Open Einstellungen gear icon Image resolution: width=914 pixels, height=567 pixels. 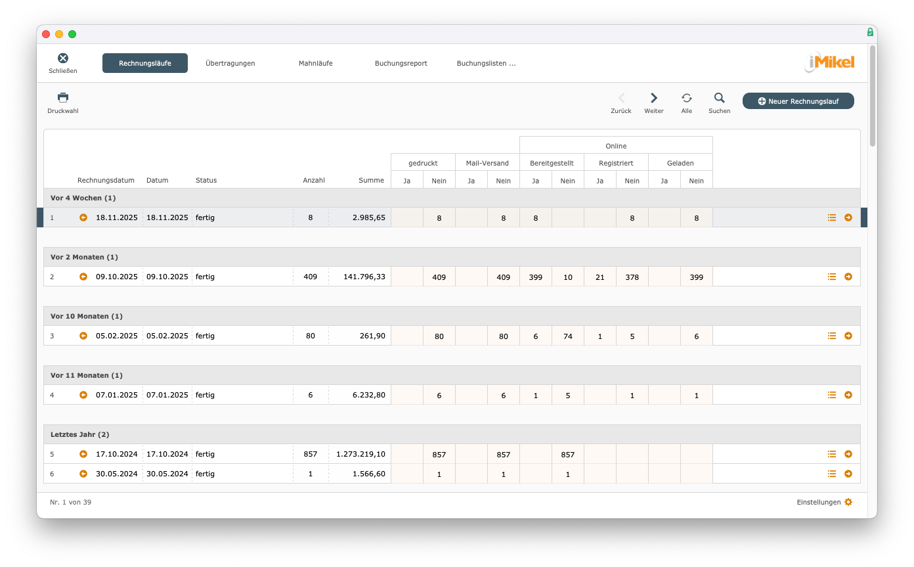[x=848, y=502]
